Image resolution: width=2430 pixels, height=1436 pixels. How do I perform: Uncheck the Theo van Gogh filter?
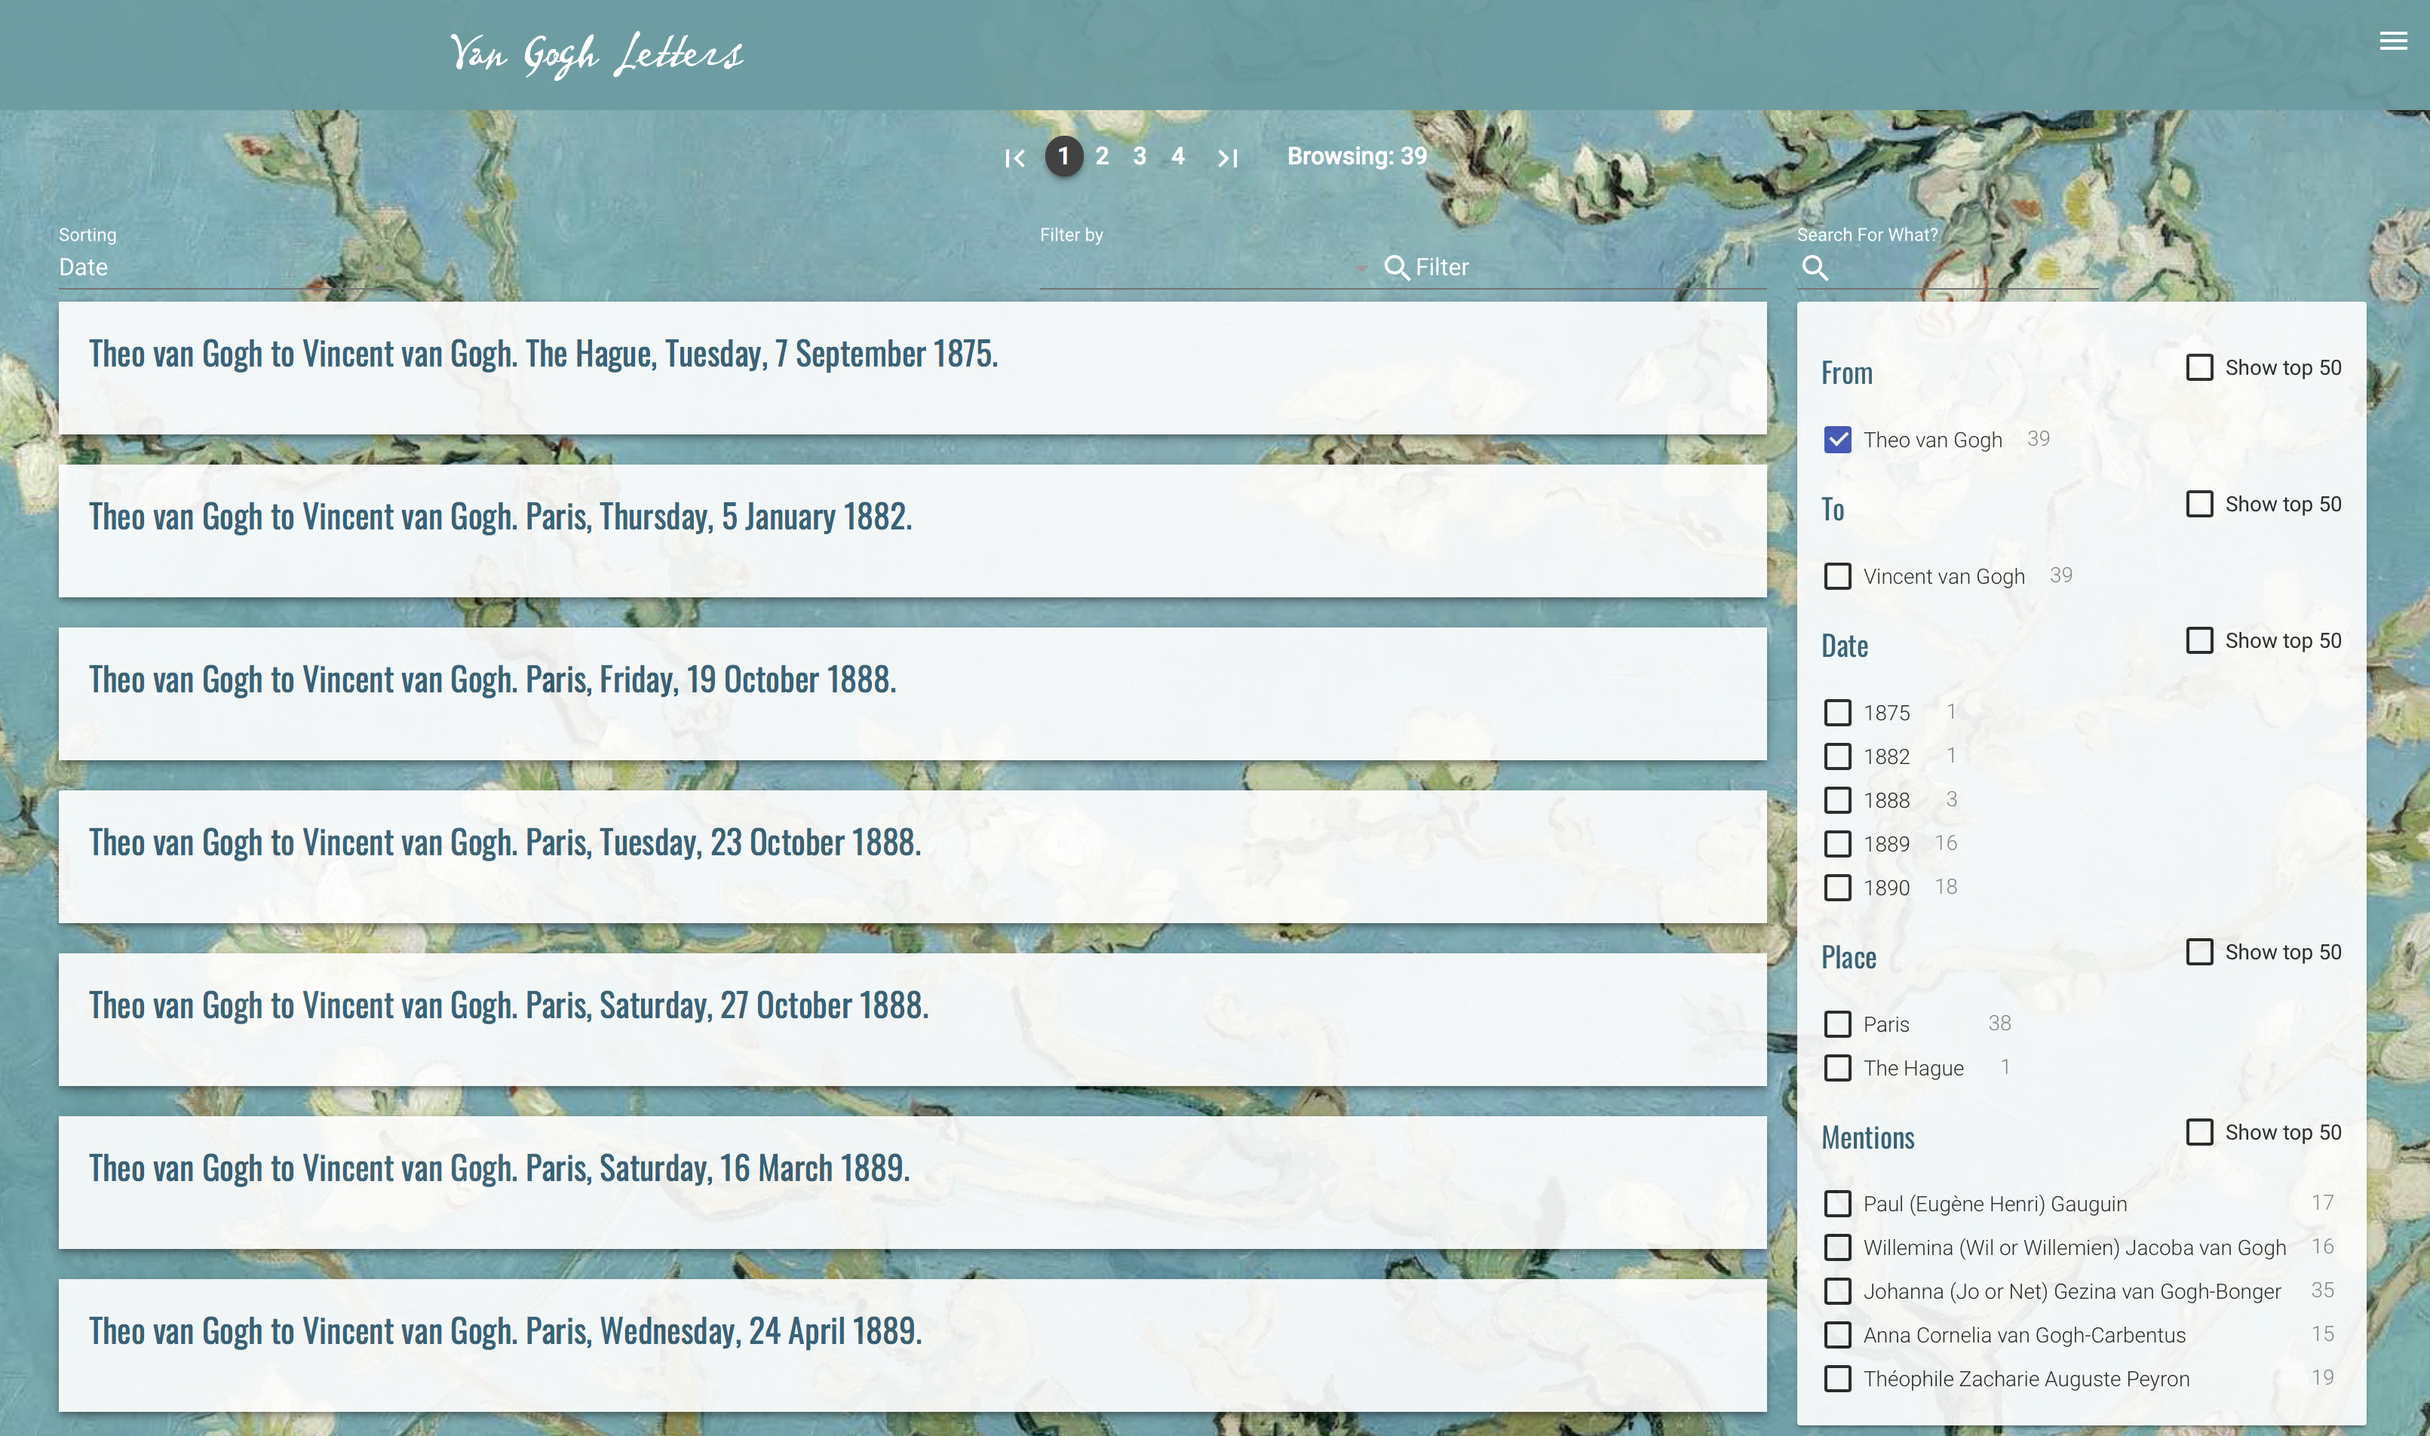coord(1837,439)
